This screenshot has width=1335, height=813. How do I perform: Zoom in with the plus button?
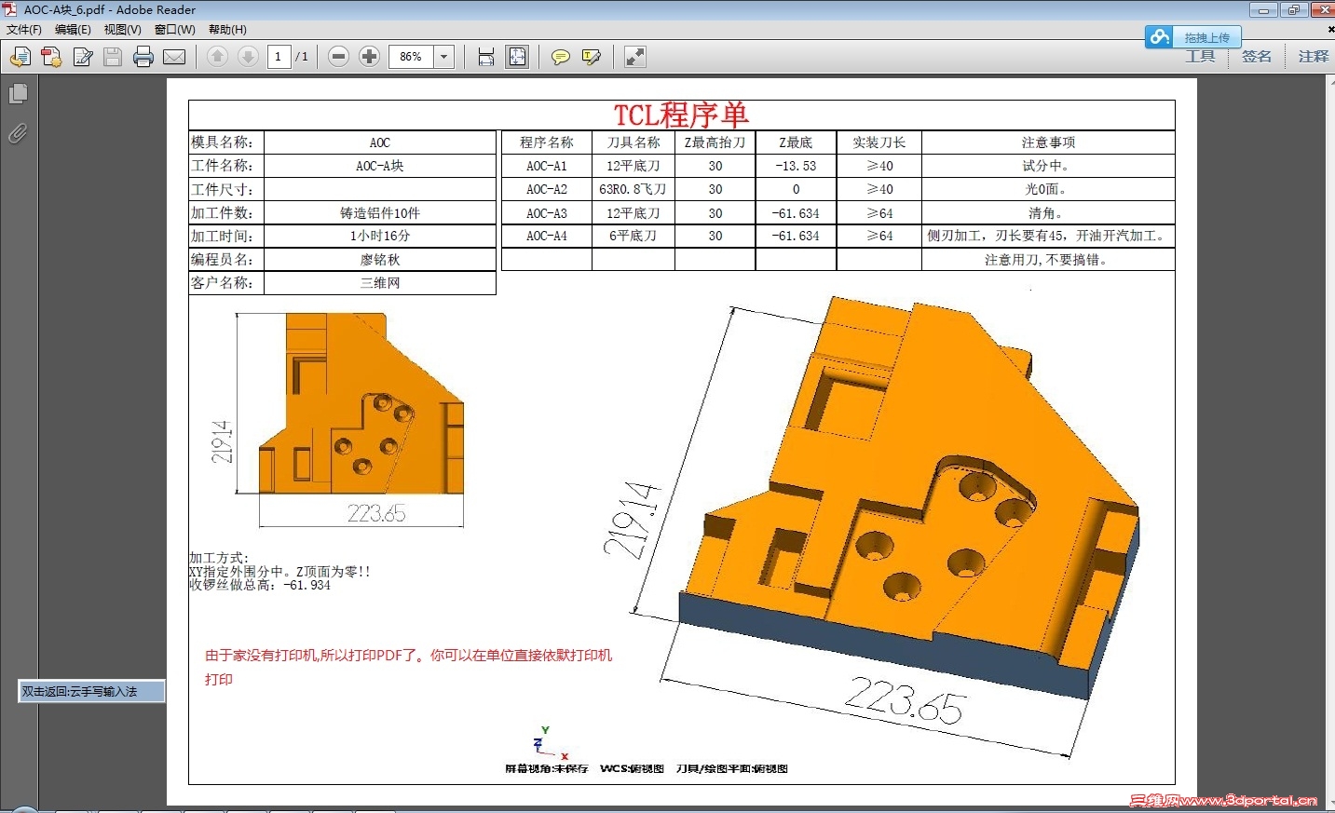pyautogui.click(x=370, y=57)
